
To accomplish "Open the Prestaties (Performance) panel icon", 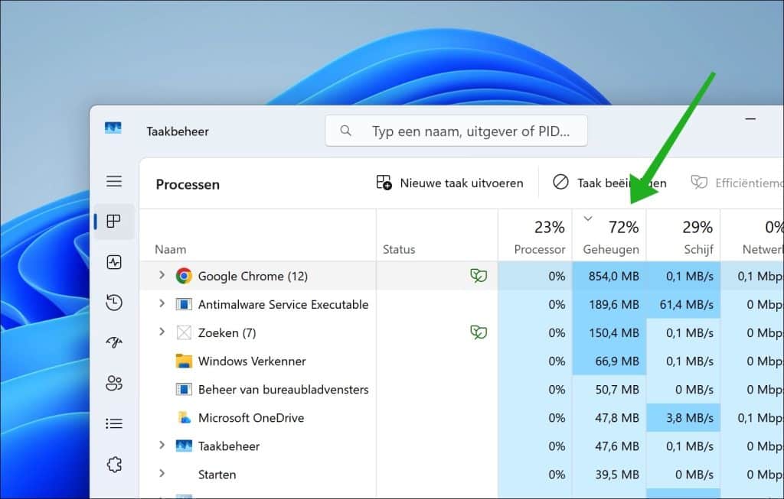I will click(114, 261).
